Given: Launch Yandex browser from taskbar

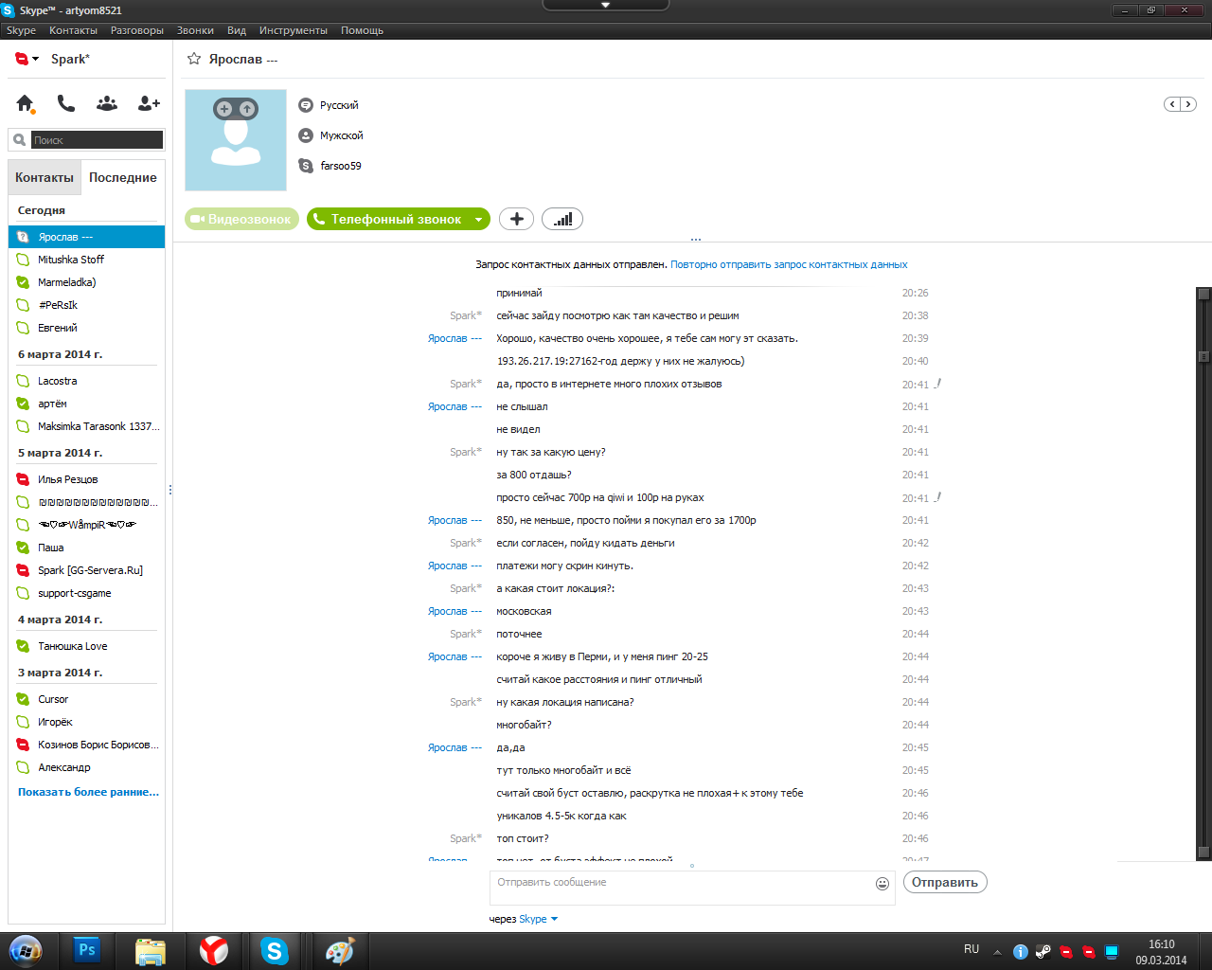Looking at the screenshot, I should tap(213, 950).
